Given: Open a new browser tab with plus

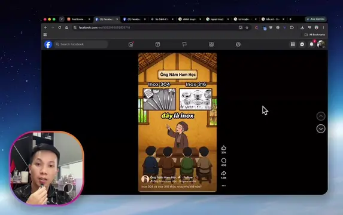Looking at the screenshot, I should (x=290, y=19).
